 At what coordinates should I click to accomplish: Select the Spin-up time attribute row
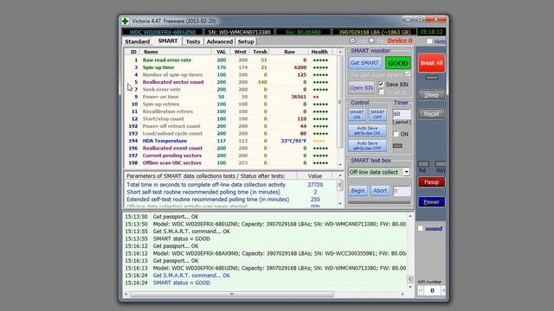[231, 67]
